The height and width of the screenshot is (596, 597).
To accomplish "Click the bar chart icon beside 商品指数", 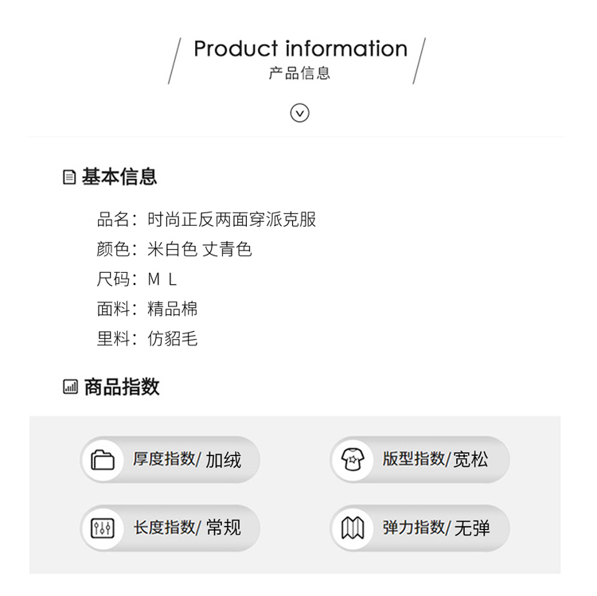I will click(70, 387).
